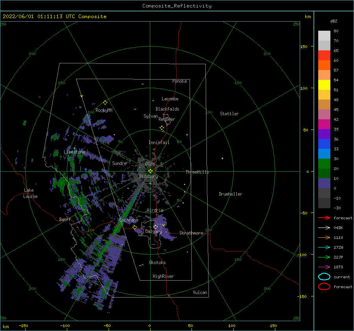Click the Lake Louise label

click(x=30, y=193)
